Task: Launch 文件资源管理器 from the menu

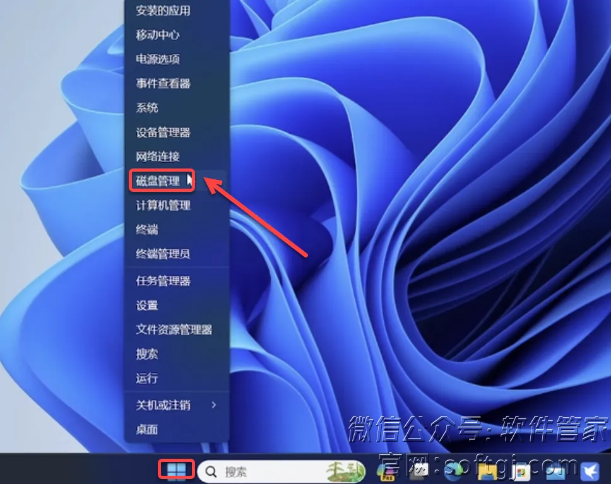Action: [x=177, y=329]
